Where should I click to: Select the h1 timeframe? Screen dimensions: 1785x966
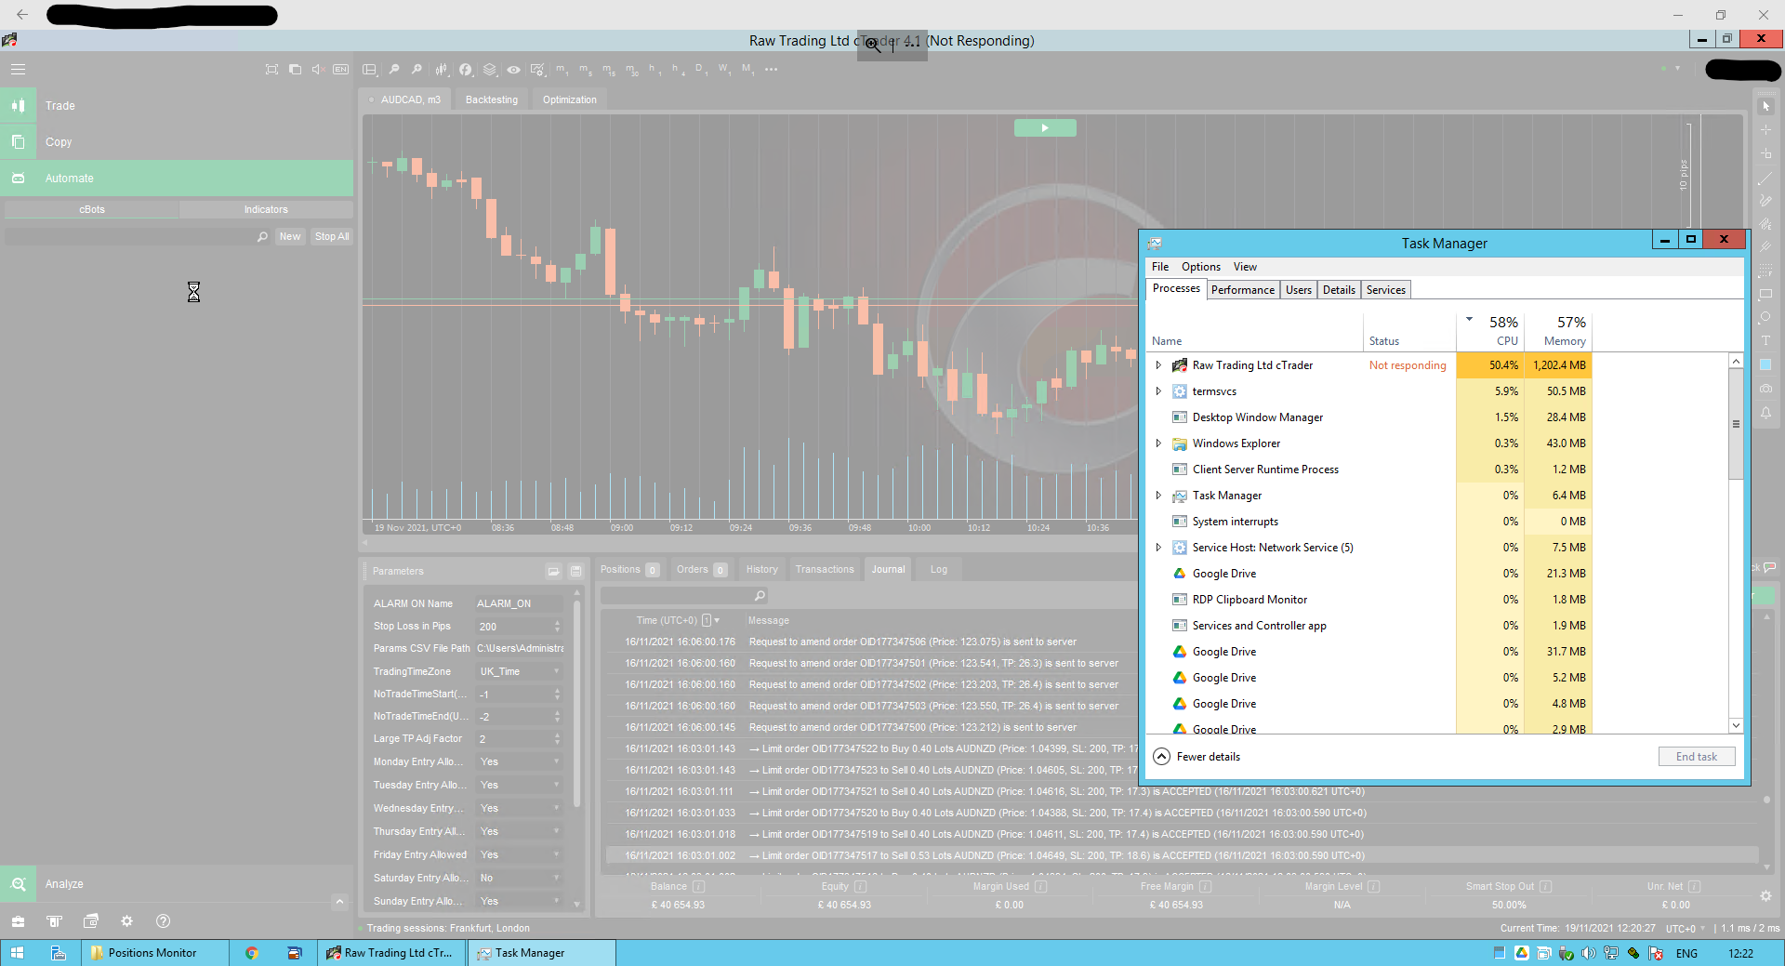[654, 69]
